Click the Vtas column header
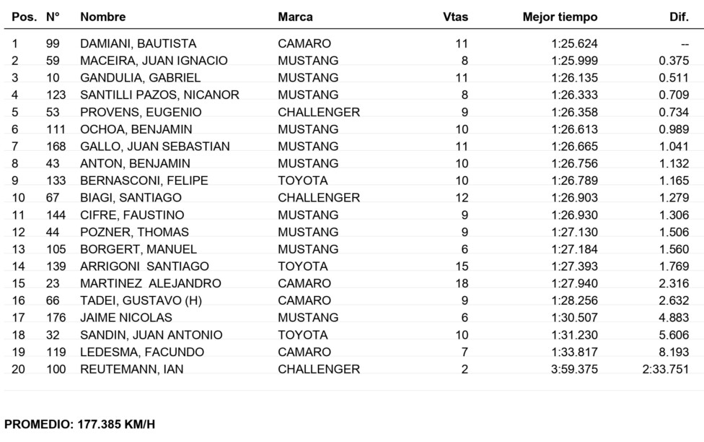Viewport: 704px width, 442px height. tap(455, 17)
